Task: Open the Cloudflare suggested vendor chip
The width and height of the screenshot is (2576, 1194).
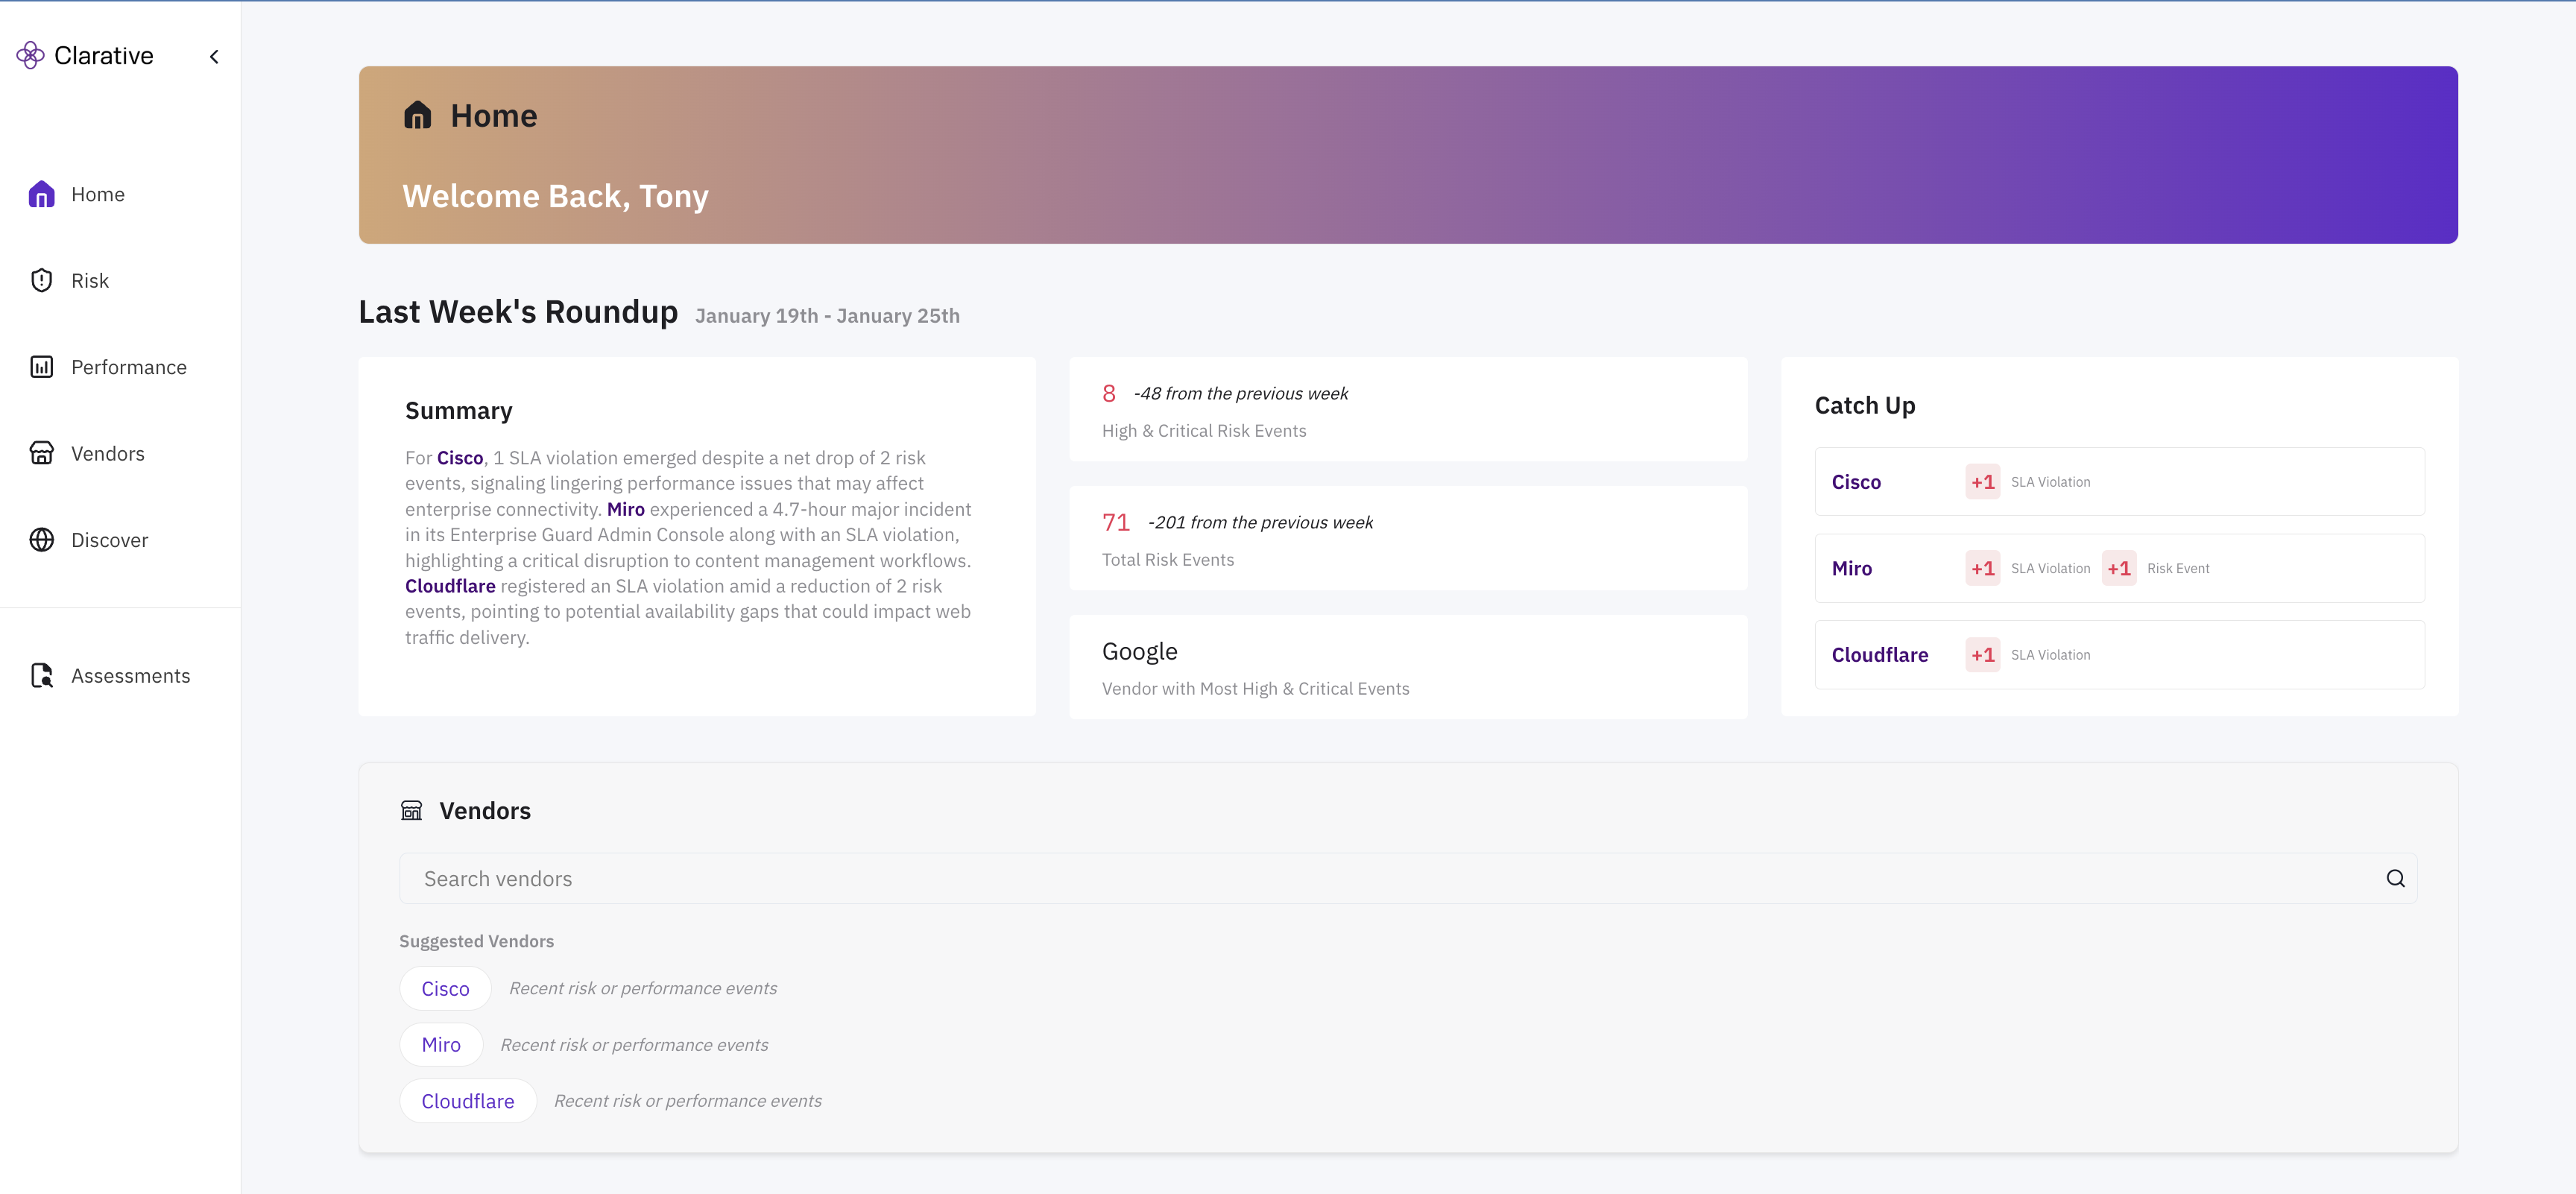Action: point(467,1100)
